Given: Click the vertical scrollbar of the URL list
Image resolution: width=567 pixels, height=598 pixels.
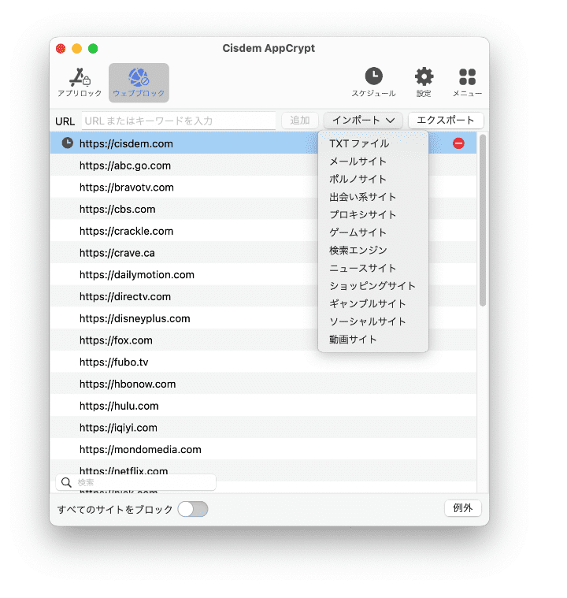Looking at the screenshot, I should point(483,220).
